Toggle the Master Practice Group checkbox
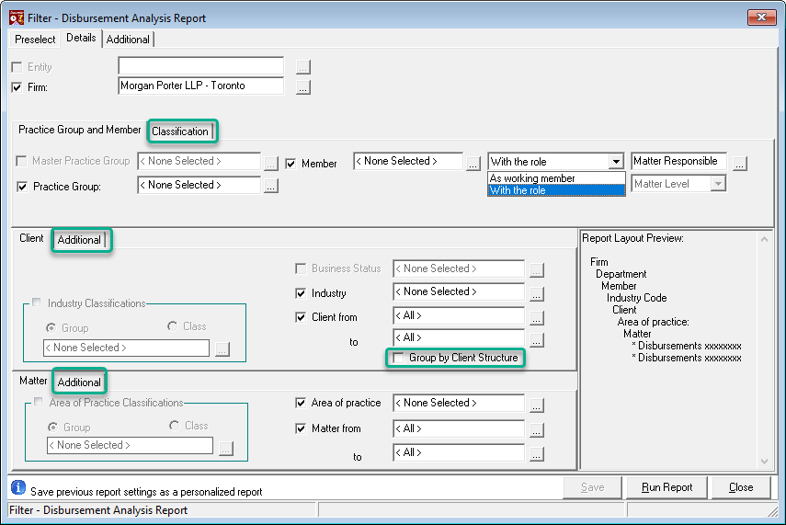 (21, 161)
